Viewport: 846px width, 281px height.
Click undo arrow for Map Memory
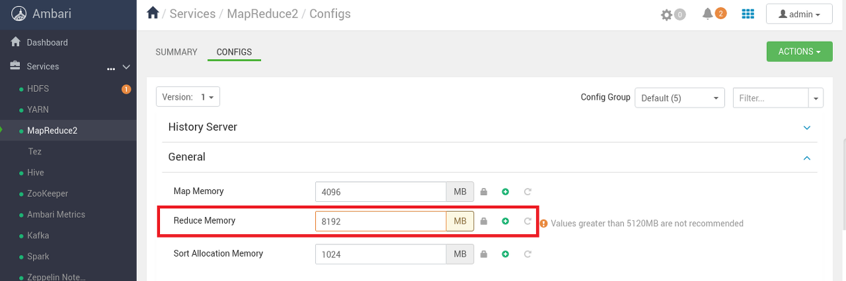click(527, 192)
